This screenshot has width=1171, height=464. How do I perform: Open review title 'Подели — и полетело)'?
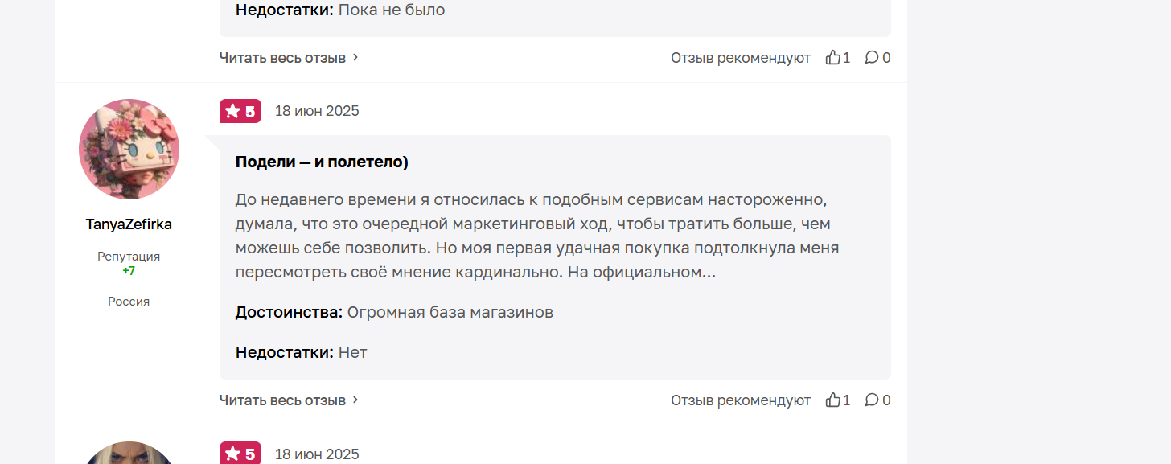point(322,162)
